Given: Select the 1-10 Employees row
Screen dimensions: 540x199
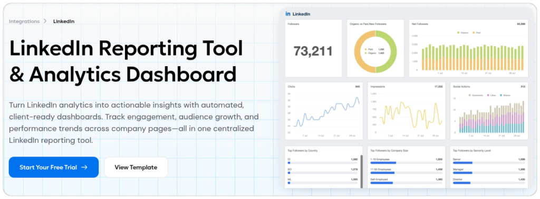Looking at the screenshot, I should point(407,161).
